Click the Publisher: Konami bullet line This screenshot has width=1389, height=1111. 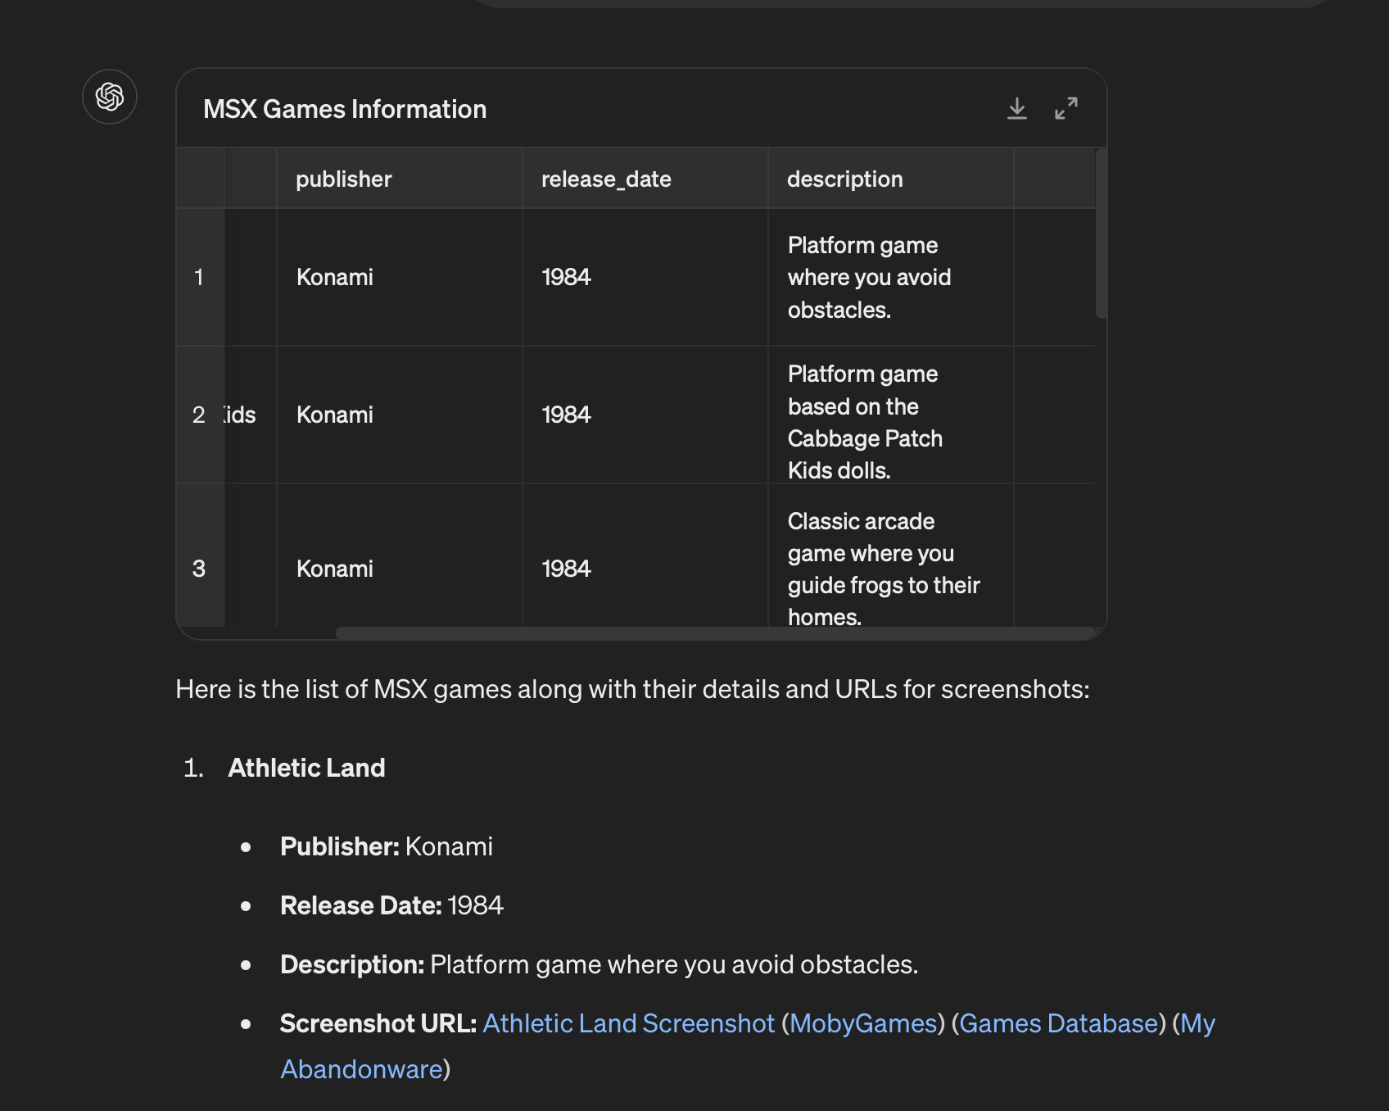[387, 846]
